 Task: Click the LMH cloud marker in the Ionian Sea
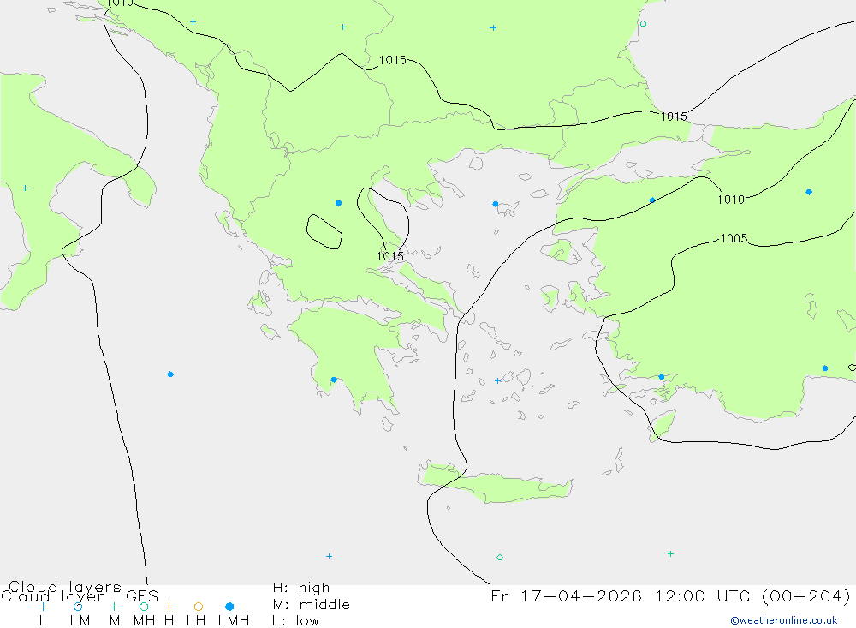coord(170,374)
